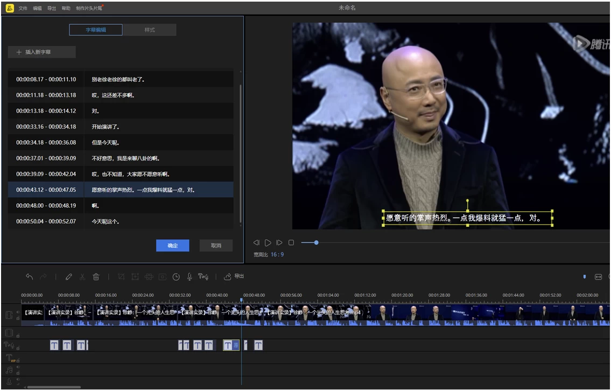Viewport: 611px width, 390px height.
Task: Mute the music track speaker icon
Action: 18,368
